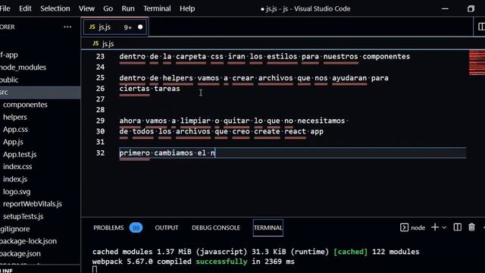Click 'create react app' text on line 30
This screenshot has width=485, height=273.
pos(289,131)
